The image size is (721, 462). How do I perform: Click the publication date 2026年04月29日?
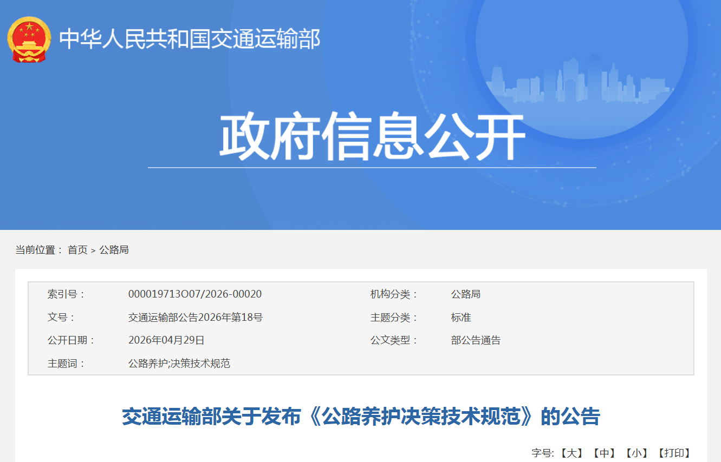click(166, 340)
